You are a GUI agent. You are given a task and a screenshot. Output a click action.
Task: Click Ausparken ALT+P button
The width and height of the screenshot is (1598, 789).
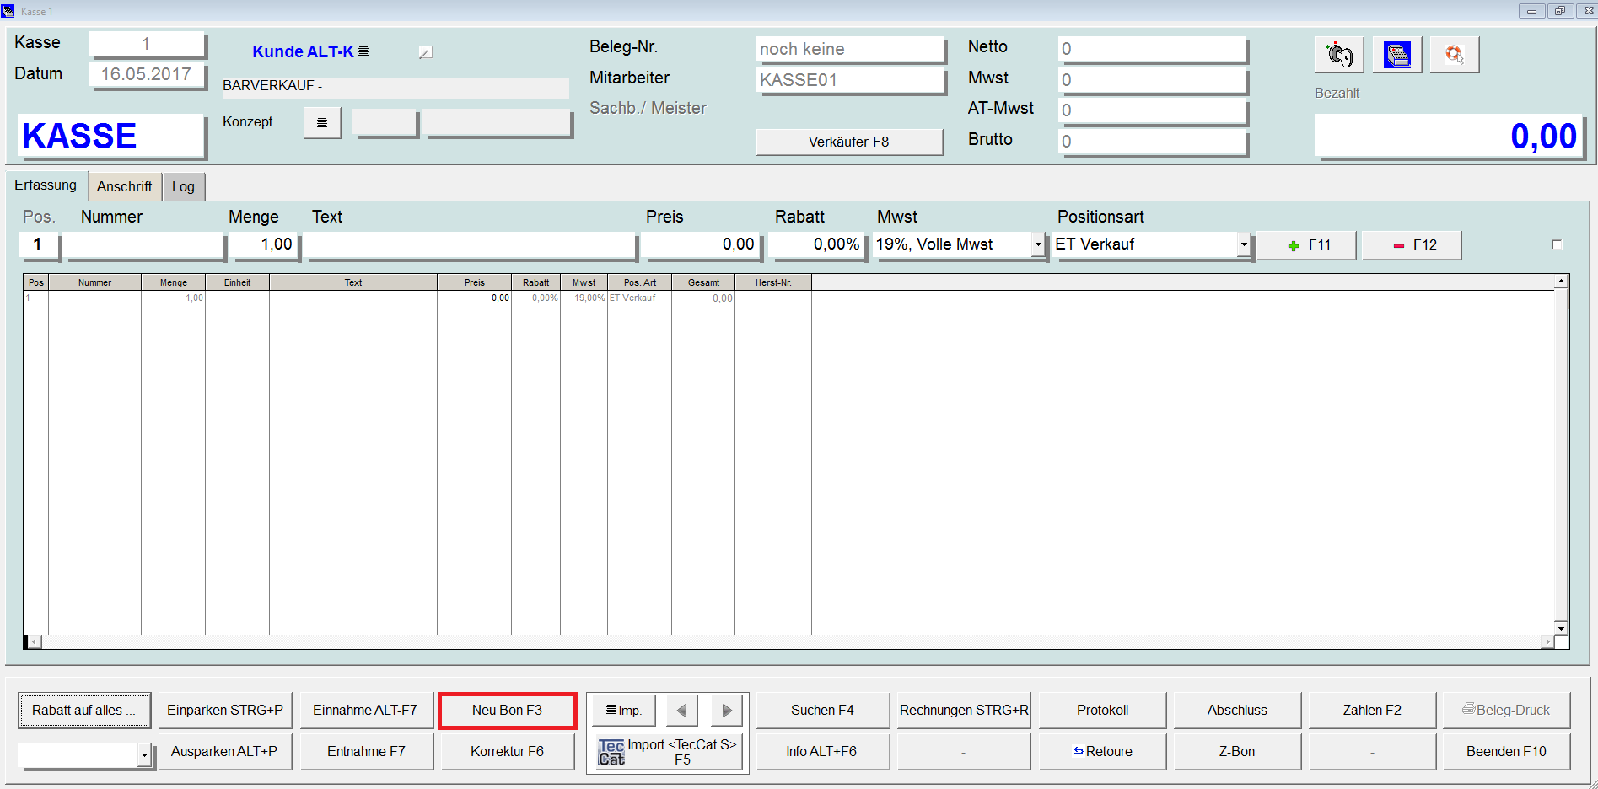coord(225,752)
